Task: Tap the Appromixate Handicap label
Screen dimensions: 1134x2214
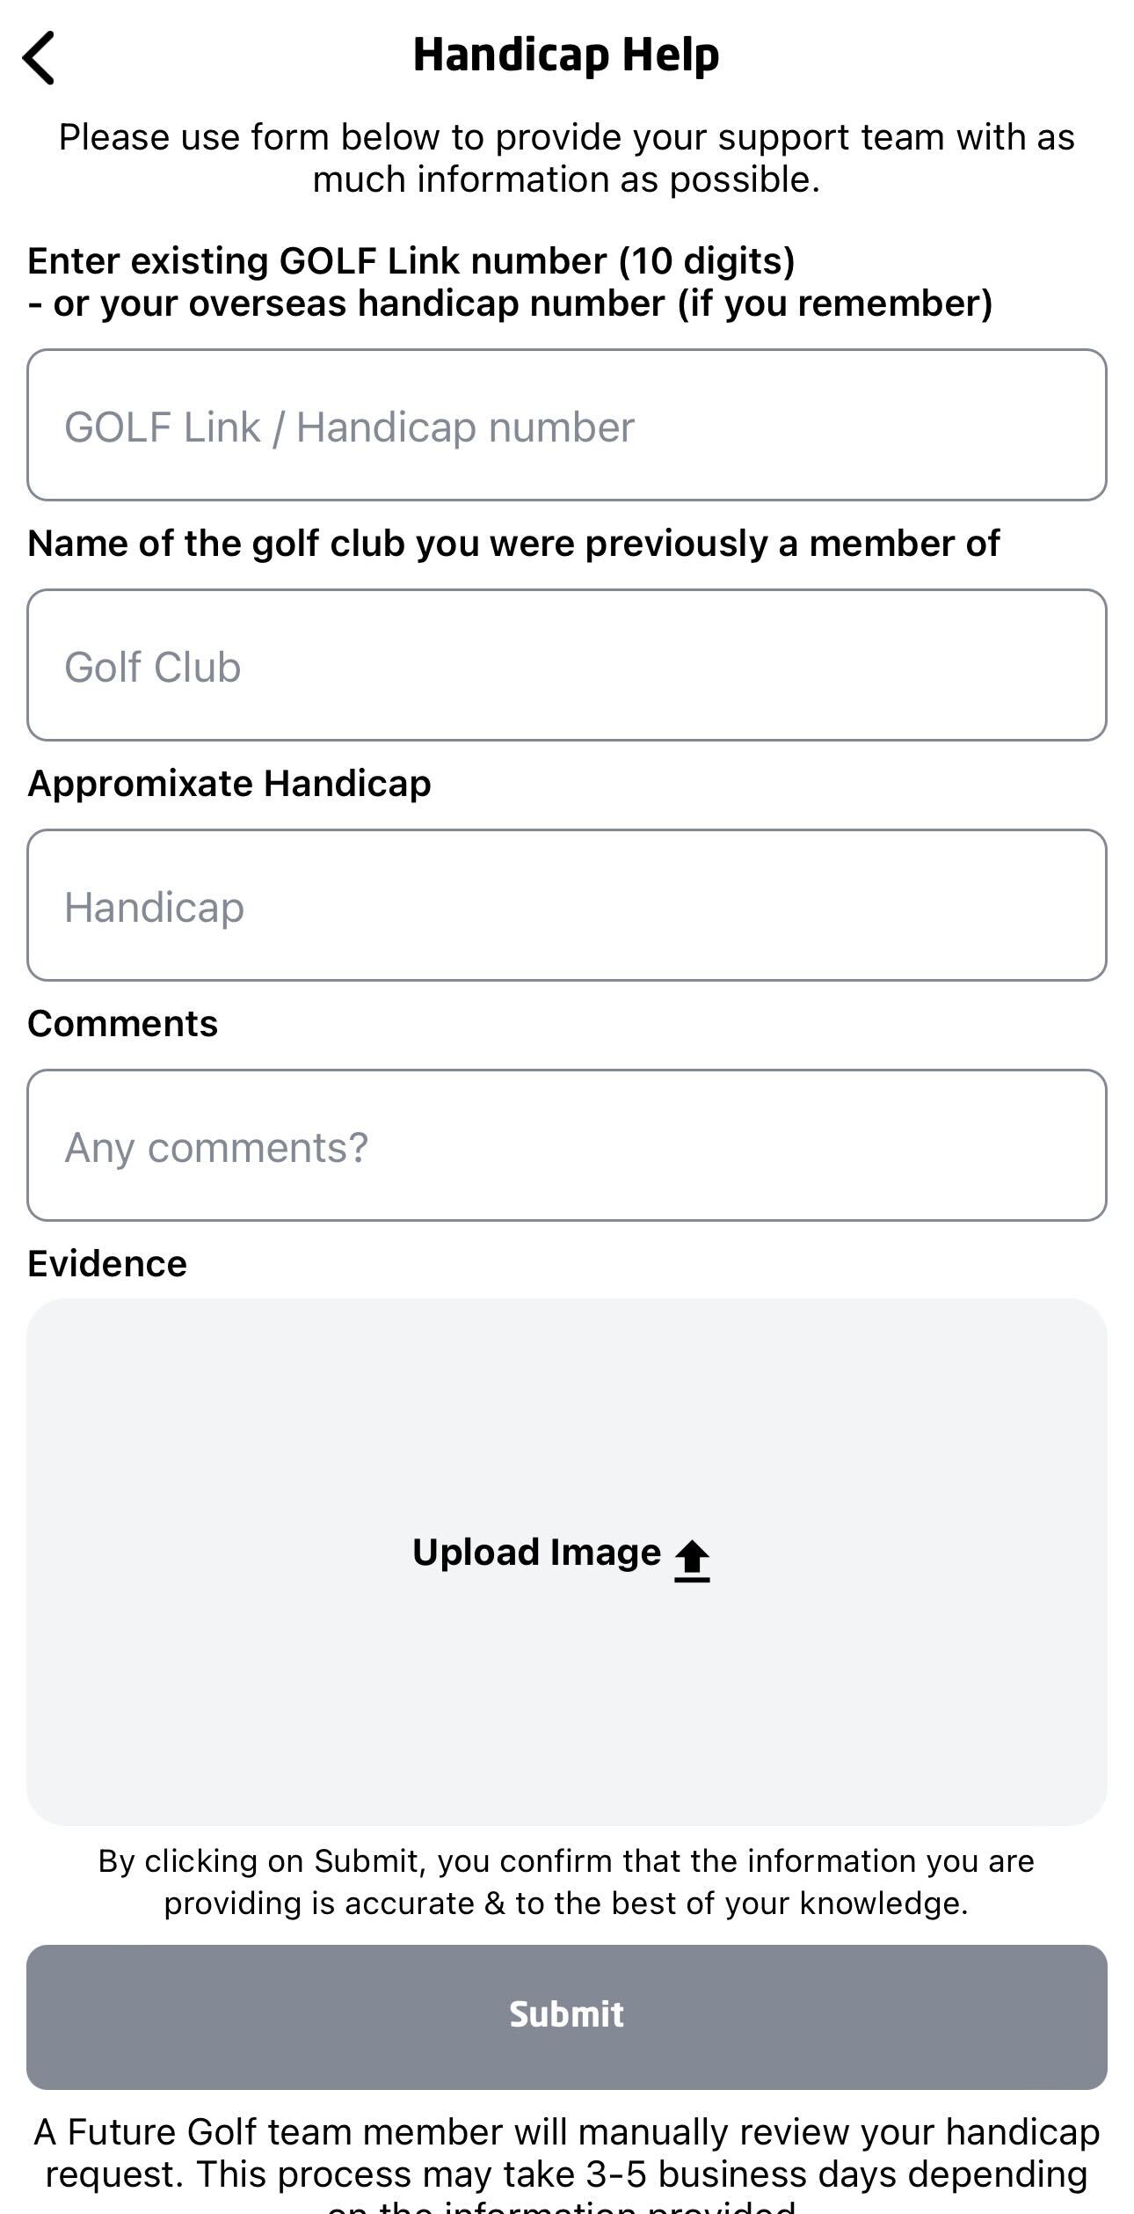Action: tap(229, 784)
